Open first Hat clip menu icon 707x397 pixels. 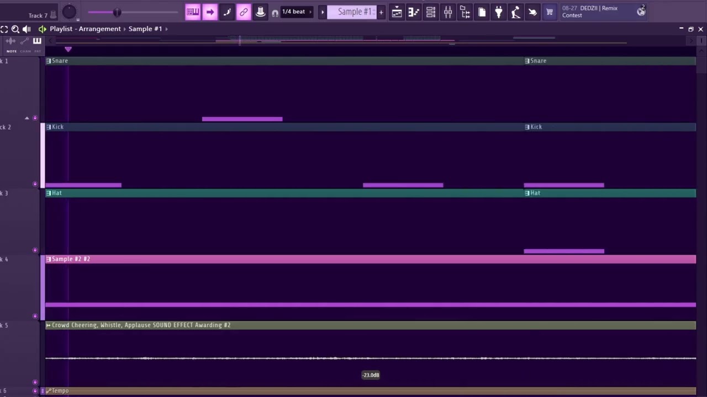click(49, 193)
